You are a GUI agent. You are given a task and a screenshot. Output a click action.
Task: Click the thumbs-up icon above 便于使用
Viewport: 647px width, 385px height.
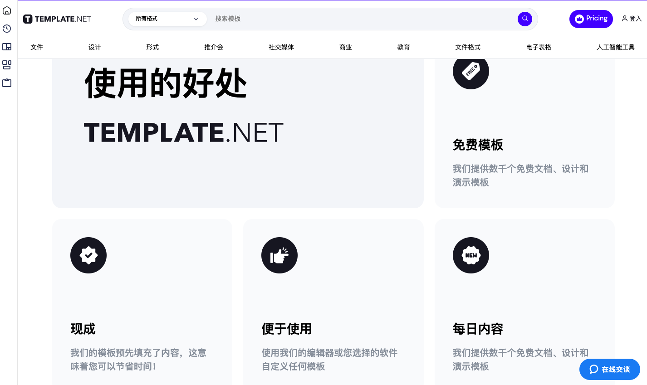pos(279,255)
